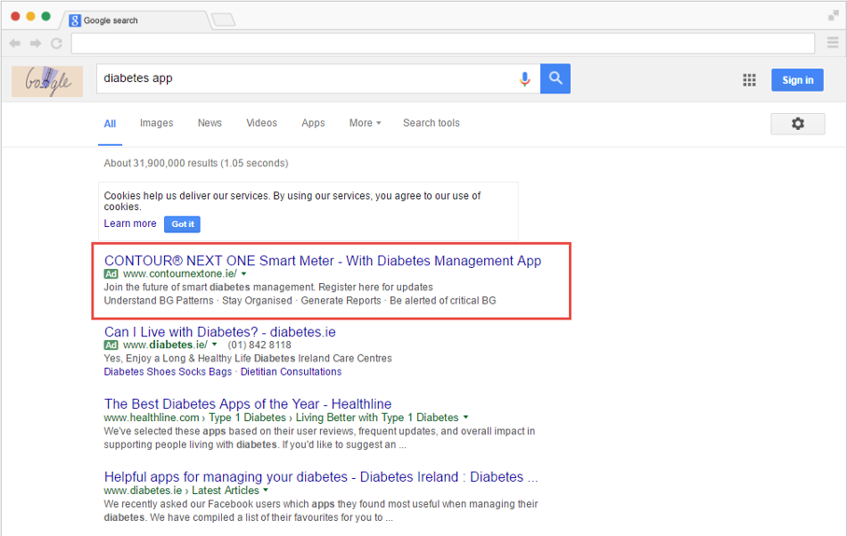Reload the page with refresh icon
This screenshot has height=536, width=847.
tap(56, 43)
